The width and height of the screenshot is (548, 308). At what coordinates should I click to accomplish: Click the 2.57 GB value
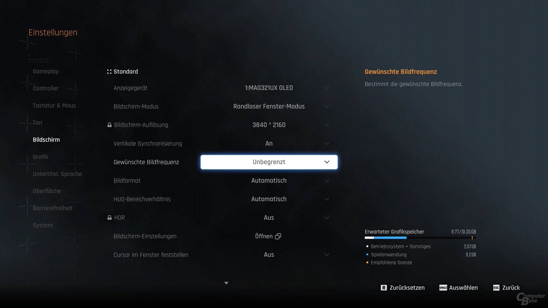click(x=470, y=246)
